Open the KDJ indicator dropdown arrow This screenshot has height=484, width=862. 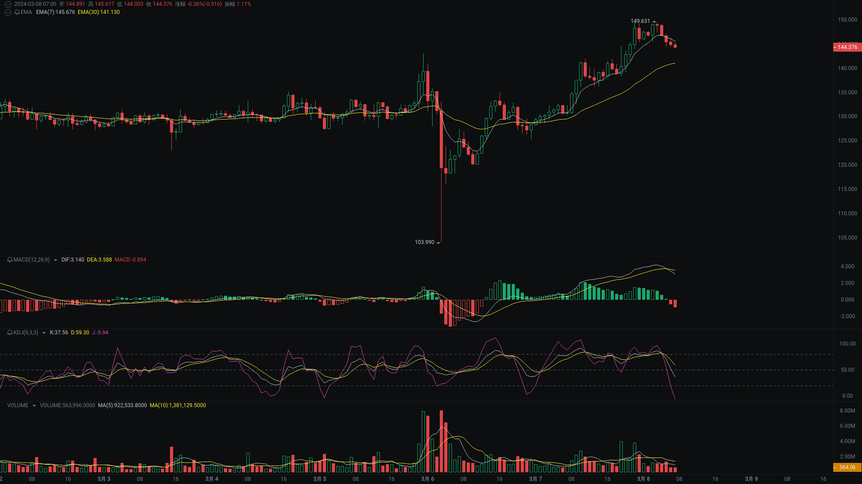[x=44, y=333]
